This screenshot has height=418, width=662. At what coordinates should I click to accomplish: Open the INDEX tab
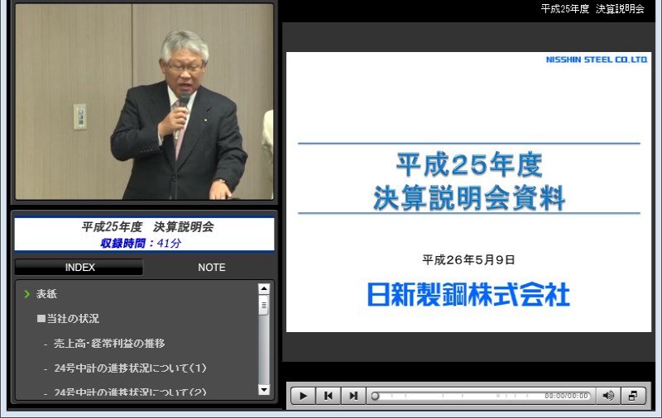click(x=79, y=267)
